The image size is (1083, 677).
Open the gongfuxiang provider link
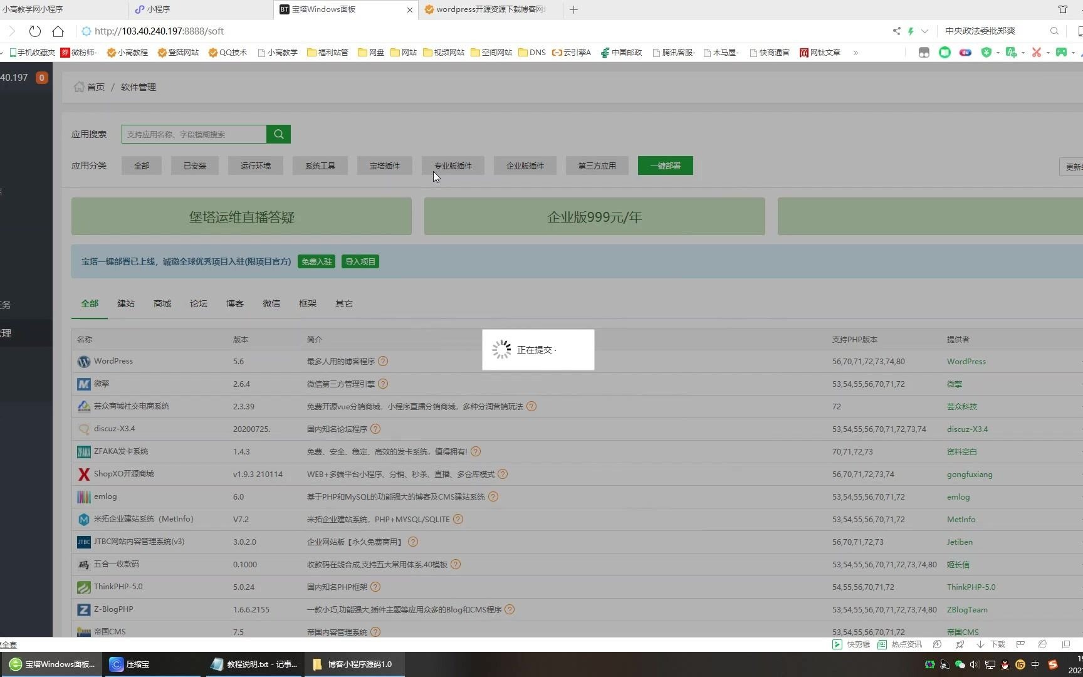point(970,474)
